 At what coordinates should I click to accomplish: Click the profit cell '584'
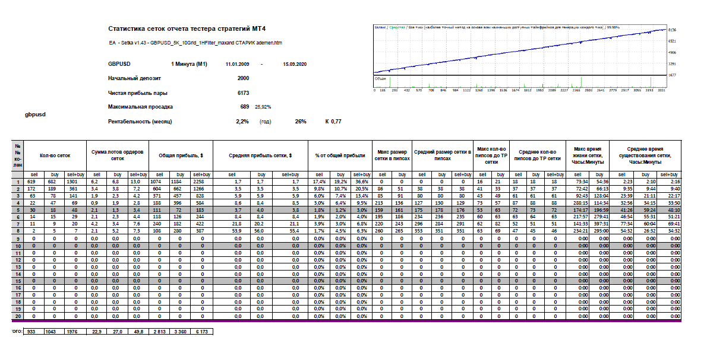201,202
